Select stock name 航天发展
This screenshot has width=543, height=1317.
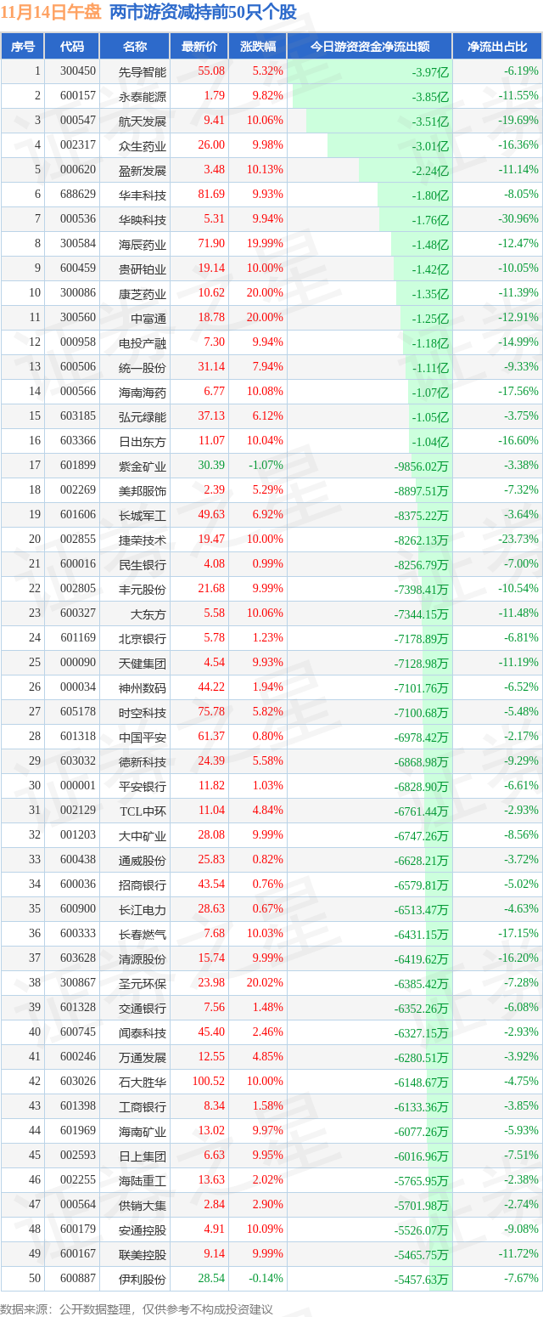(143, 121)
